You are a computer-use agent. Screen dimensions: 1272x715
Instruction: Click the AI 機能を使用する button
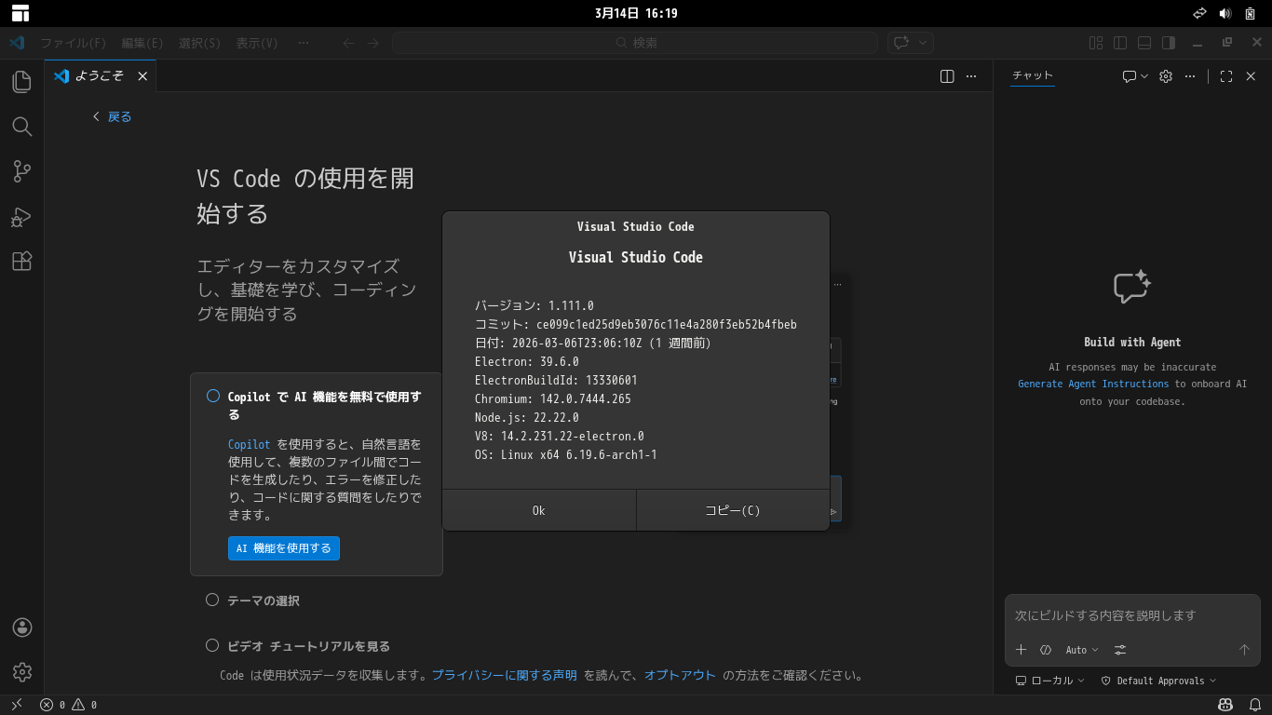283,547
